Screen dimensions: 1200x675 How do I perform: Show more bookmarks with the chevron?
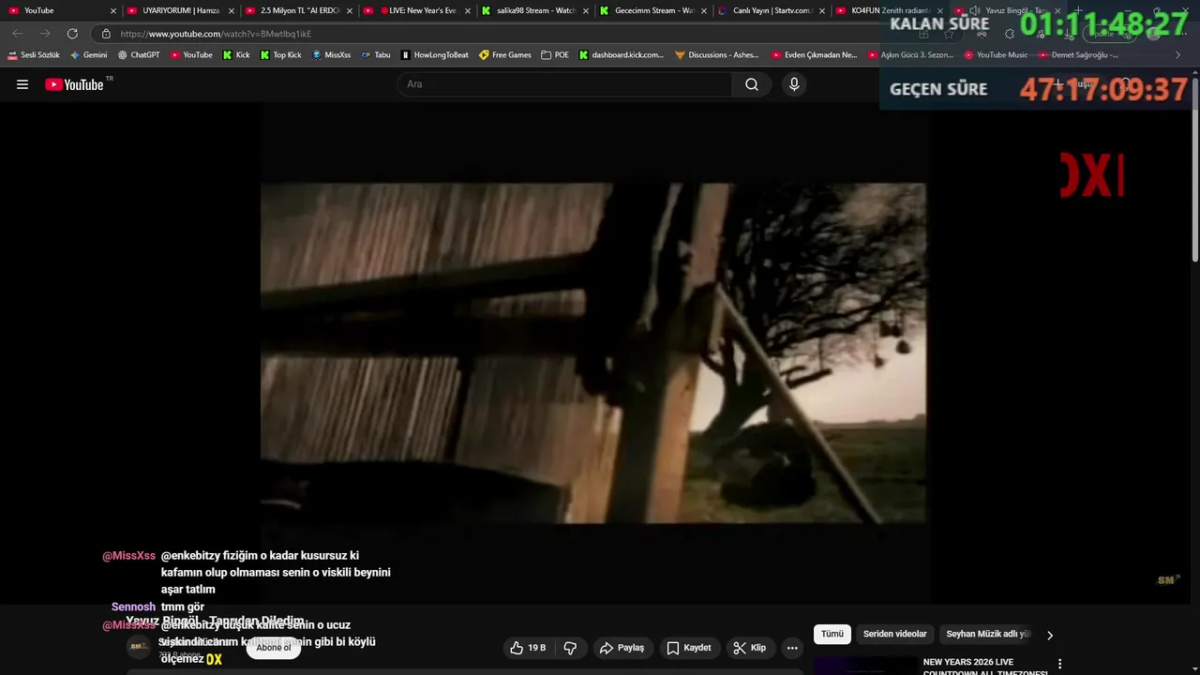[x=1178, y=55]
